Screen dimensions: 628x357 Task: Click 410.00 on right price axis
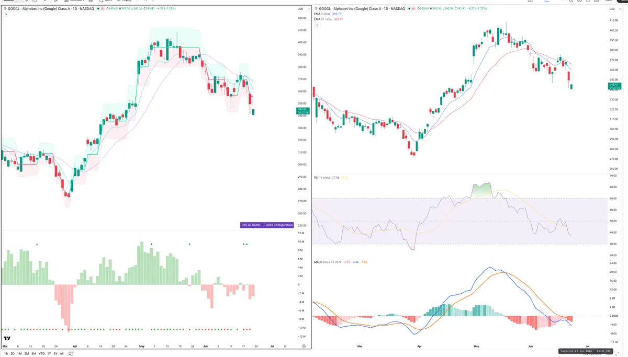pyautogui.click(x=613, y=20)
